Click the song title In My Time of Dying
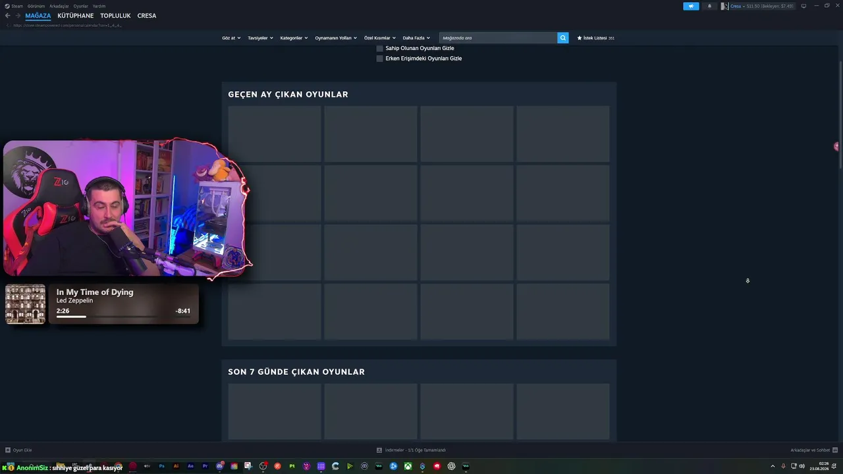843x474 pixels. tap(95, 292)
